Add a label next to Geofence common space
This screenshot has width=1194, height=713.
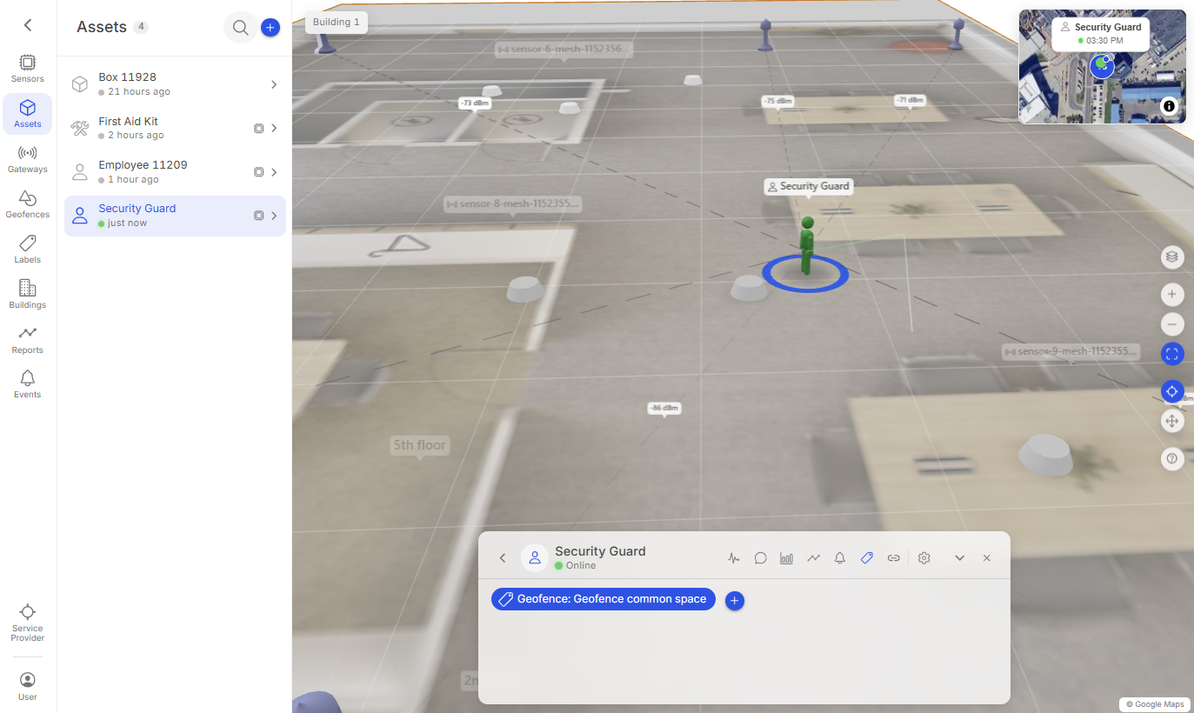click(735, 601)
